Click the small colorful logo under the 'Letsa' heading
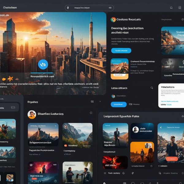This screenshot has width=184, height=184. pyautogui.click(x=113, y=96)
